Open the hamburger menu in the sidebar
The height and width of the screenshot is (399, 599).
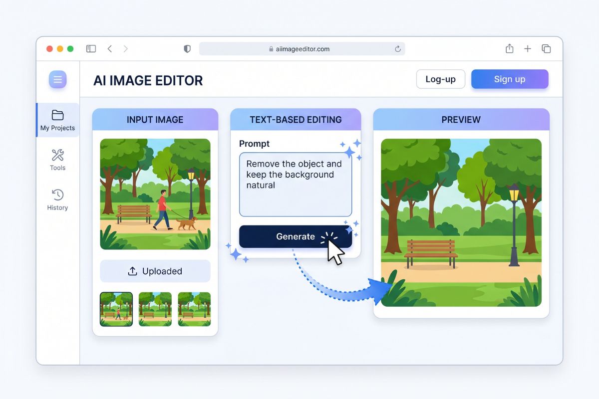57,79
